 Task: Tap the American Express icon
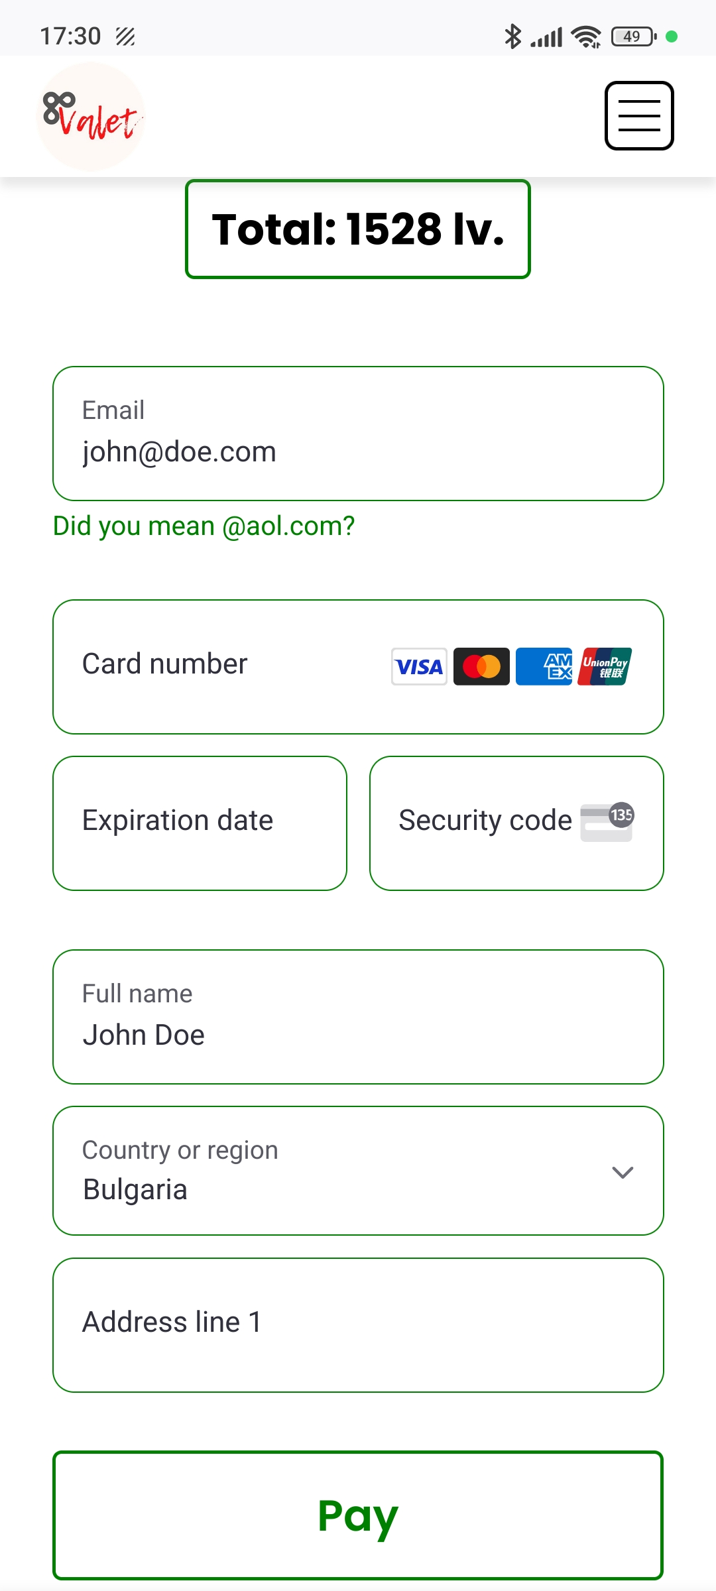point(544,666)
